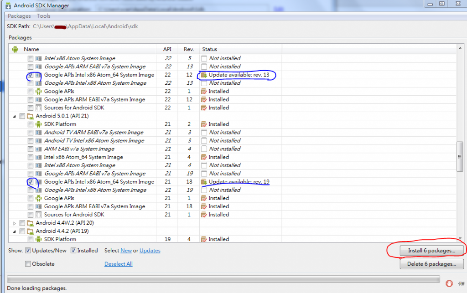
Task: Click the 'Update available: rev. 19' status text
Action: tap(239, 182)
